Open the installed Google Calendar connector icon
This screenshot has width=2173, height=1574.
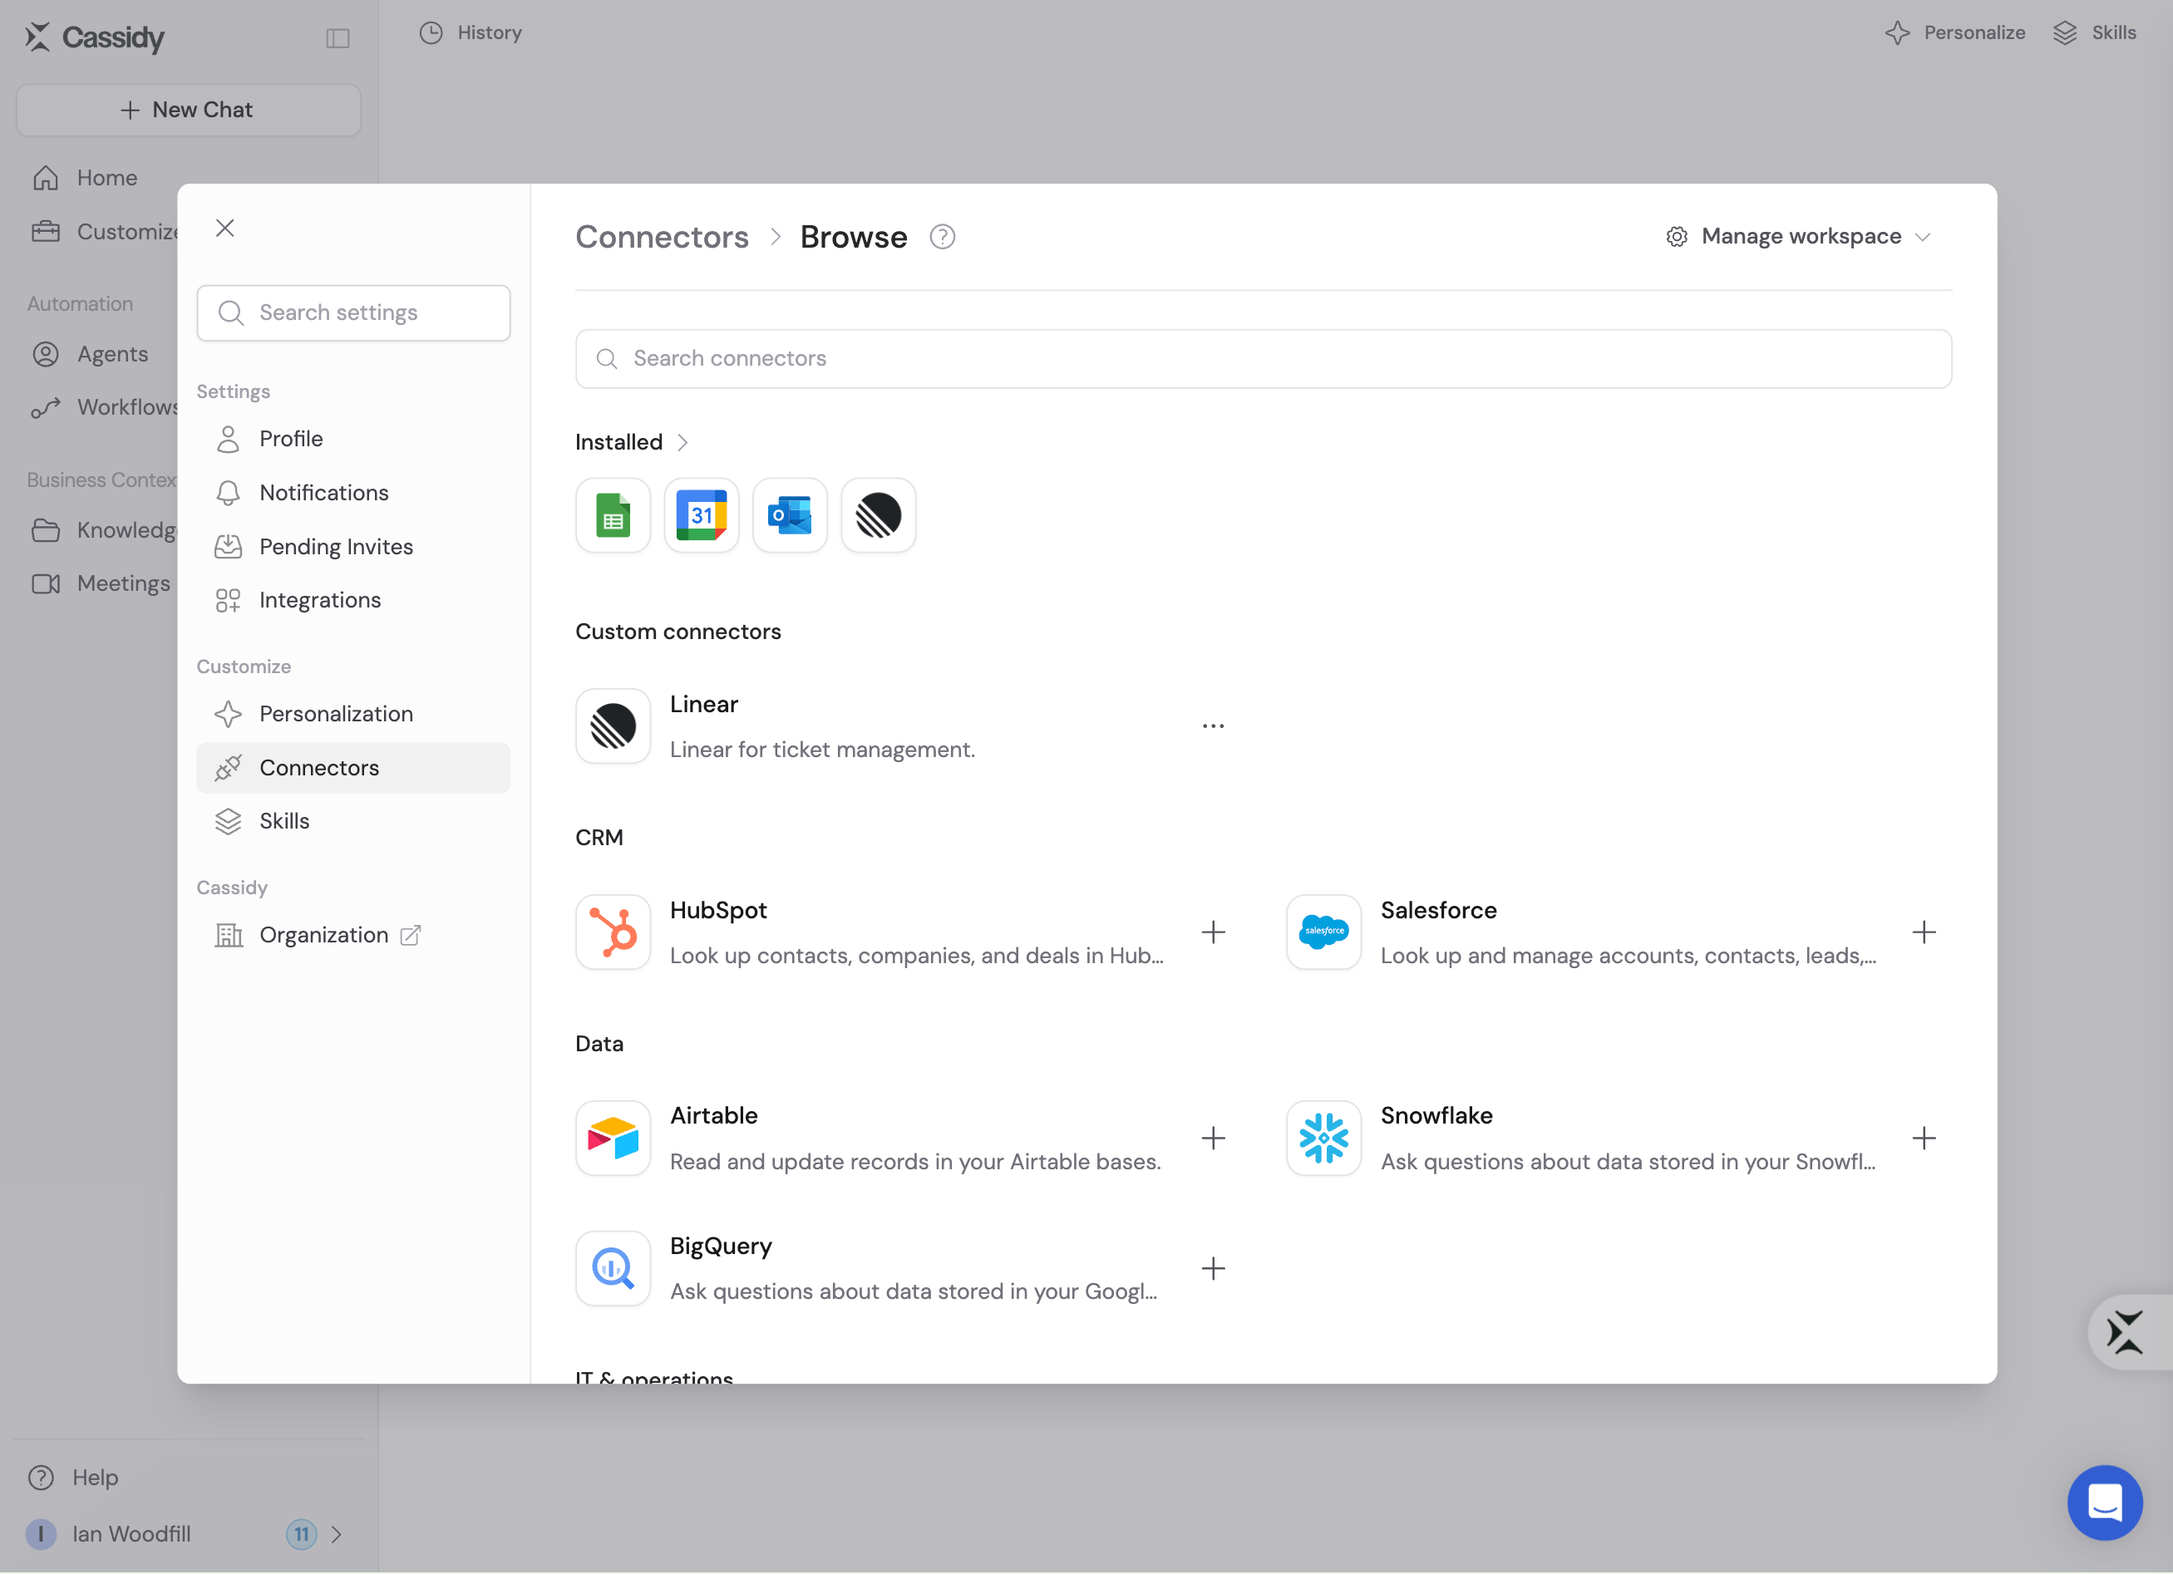[702, 515]
